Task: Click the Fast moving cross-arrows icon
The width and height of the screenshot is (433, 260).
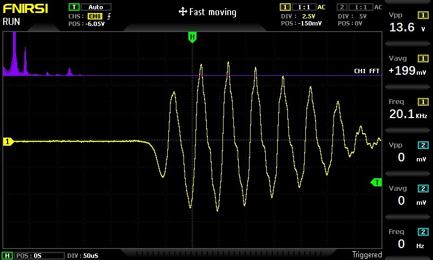Action: tap(183, 12)
